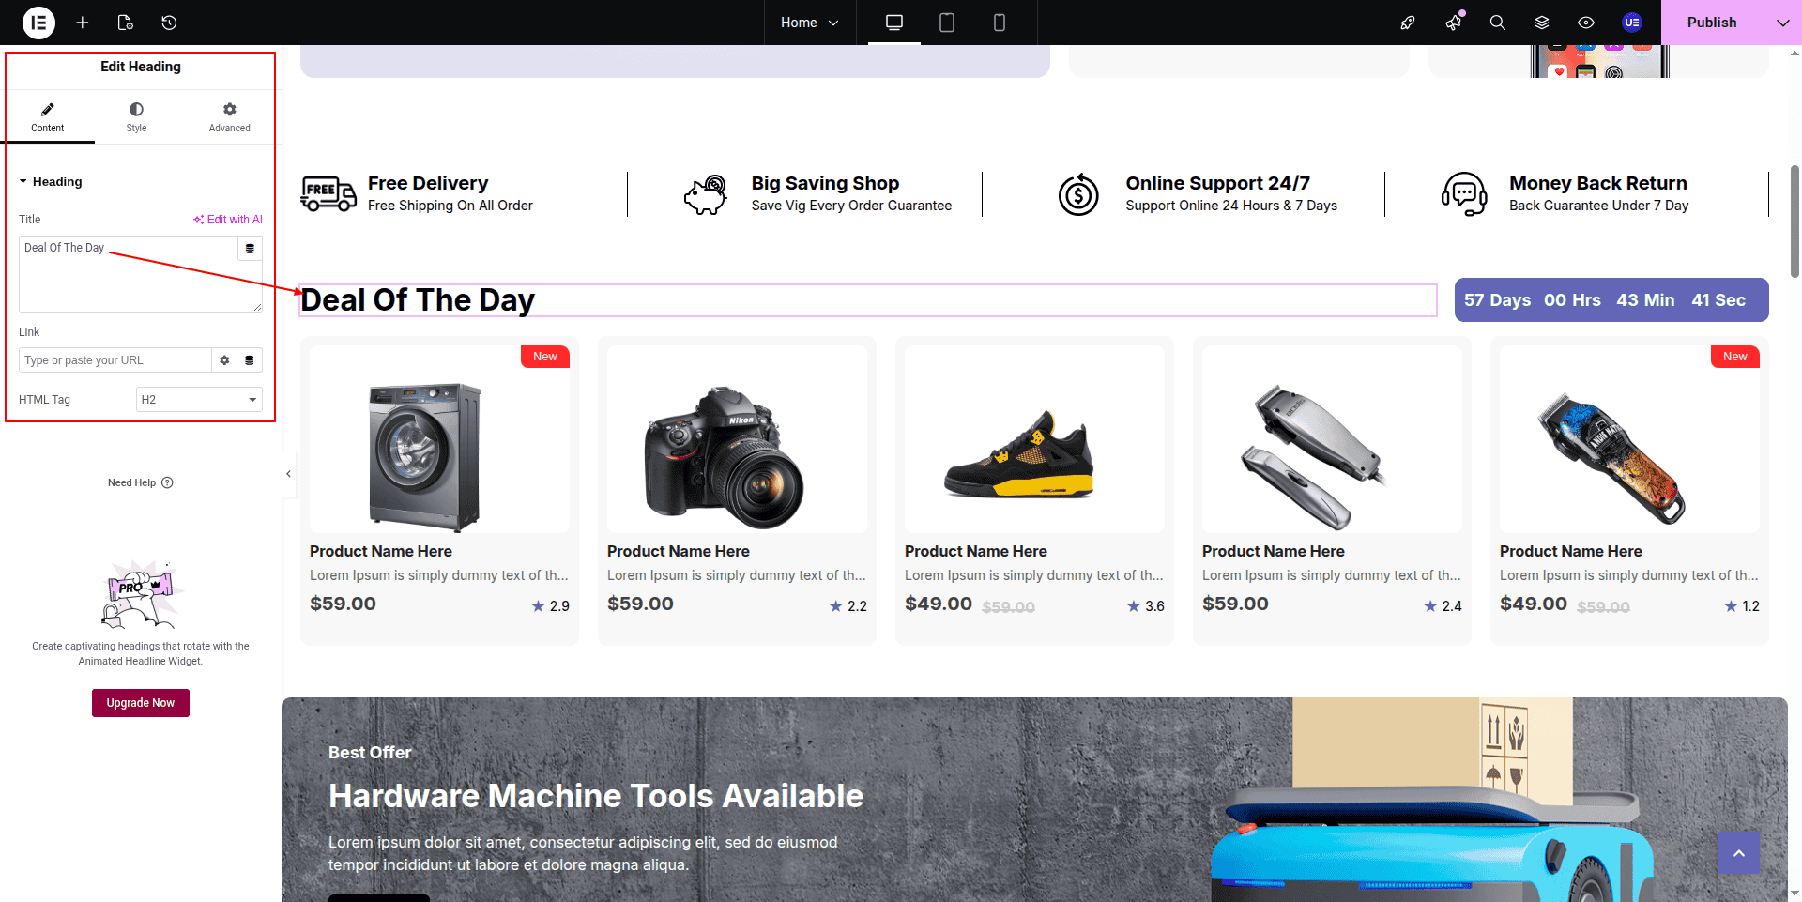Switch to mobile responsive view

click(999, 23)
